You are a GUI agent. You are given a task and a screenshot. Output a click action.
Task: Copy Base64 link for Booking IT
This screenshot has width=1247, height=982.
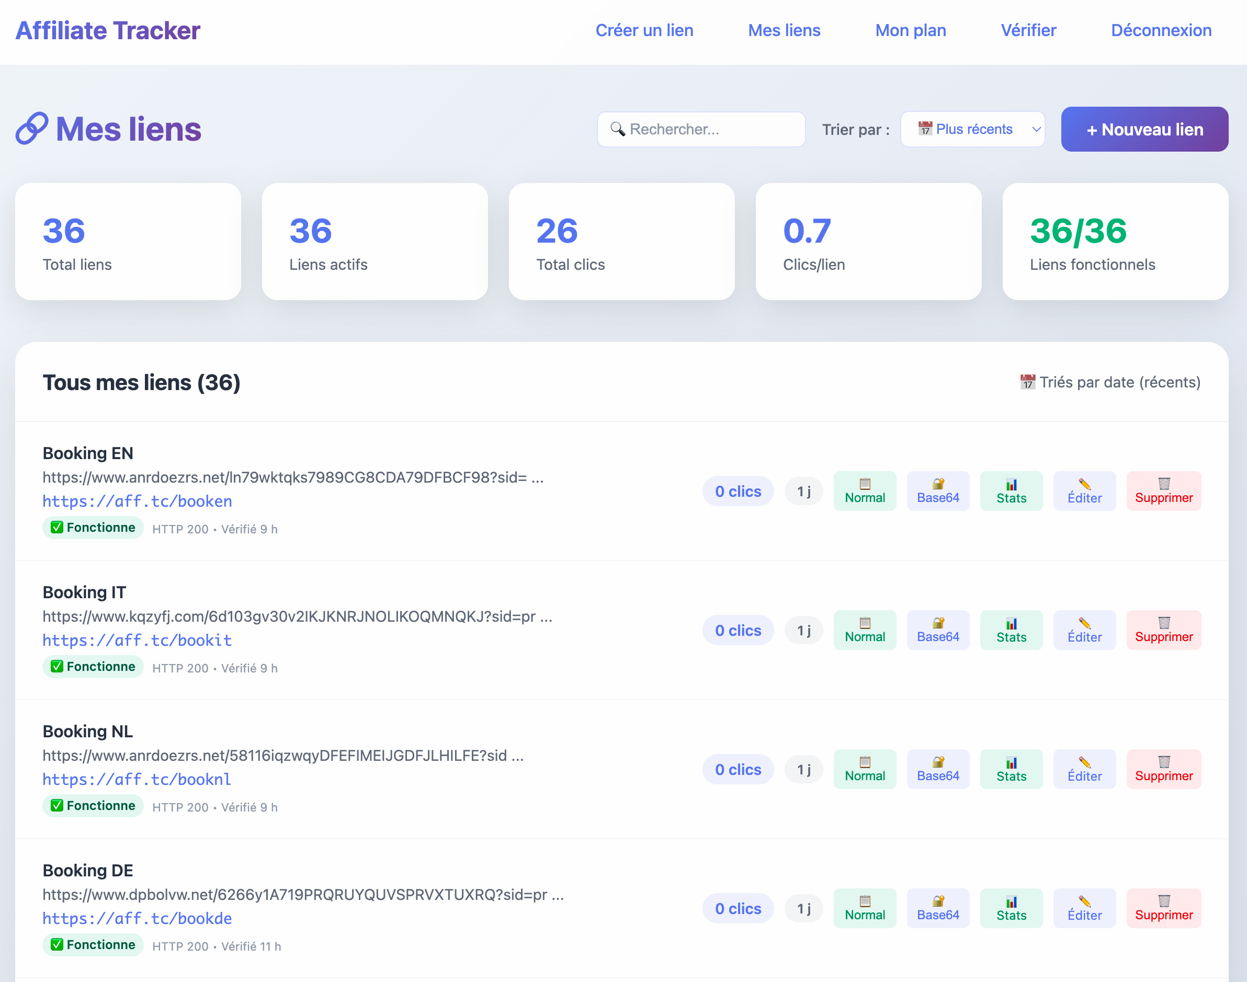(938, 630)
